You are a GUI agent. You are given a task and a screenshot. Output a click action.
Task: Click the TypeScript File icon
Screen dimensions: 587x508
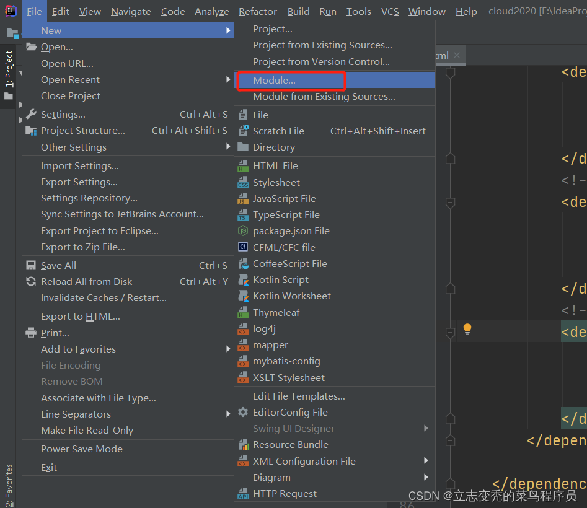(x=244, y=215)
